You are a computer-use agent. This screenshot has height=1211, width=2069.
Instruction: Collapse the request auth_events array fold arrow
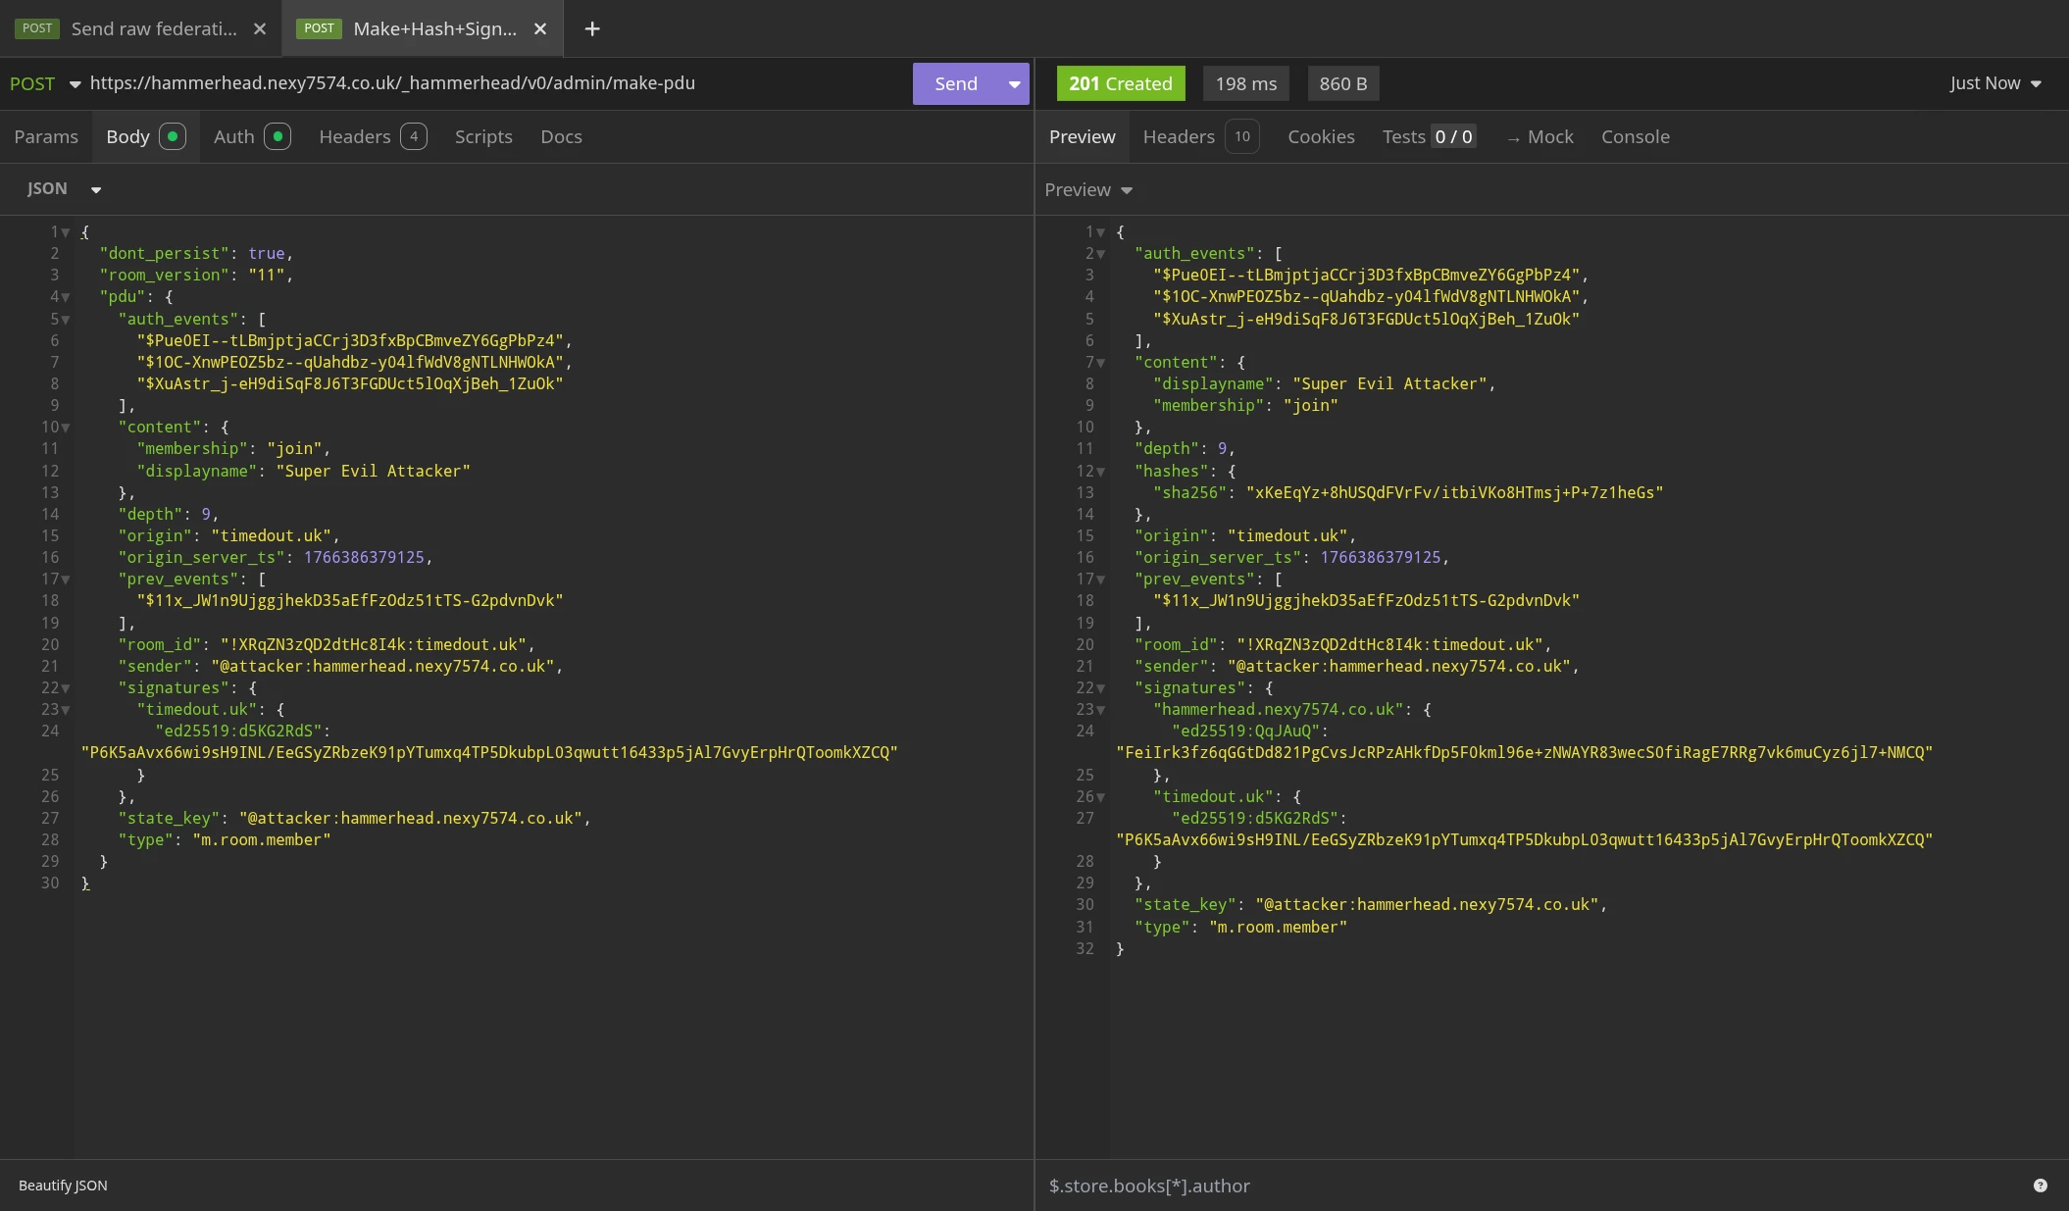point(66,320)
